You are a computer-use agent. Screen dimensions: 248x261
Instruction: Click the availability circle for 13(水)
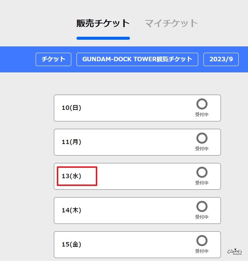point(202,172)
